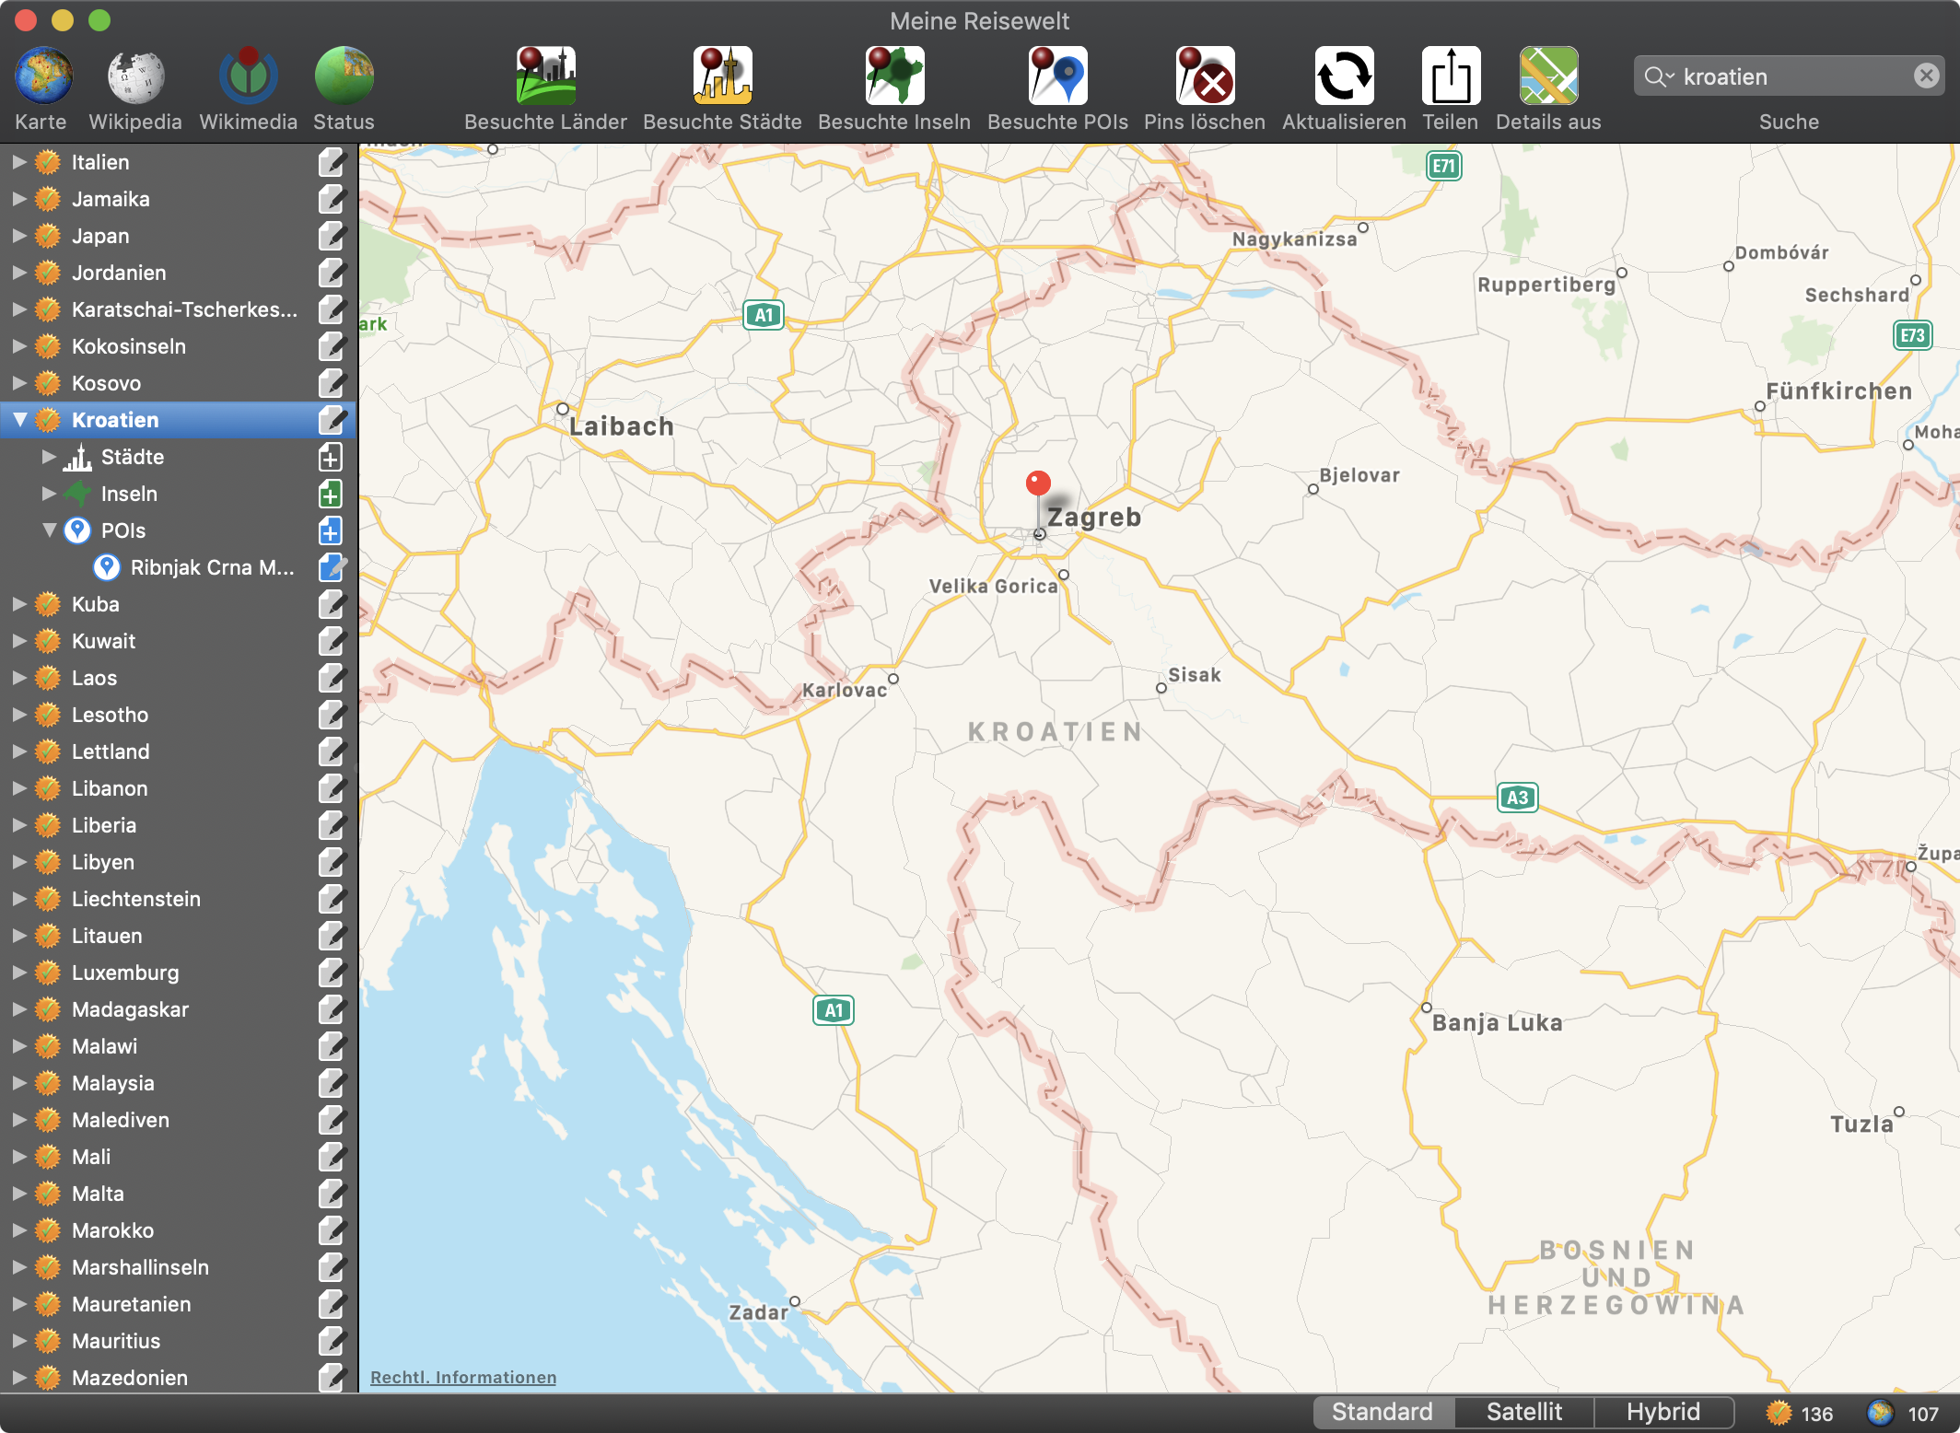Select the Malediven list row

[x=178, y=1120]
